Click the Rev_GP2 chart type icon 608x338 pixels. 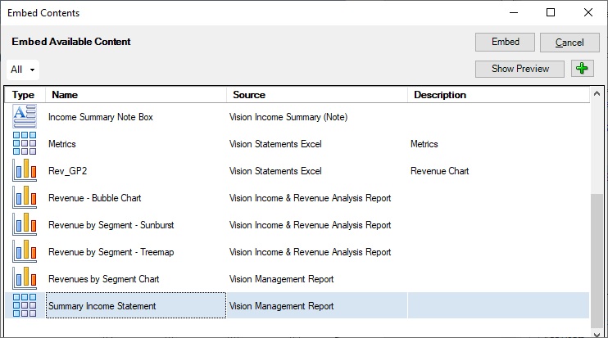click(25, 171)
